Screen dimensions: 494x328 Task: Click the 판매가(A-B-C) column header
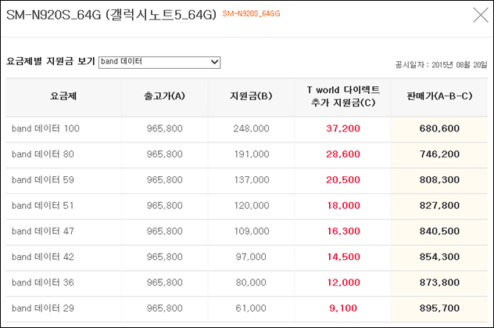coord(439,96)
